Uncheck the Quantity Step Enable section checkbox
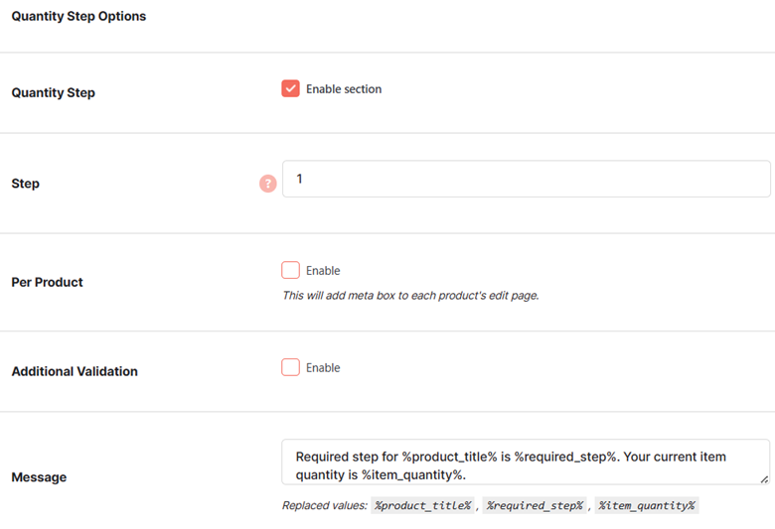Image resolution: width=775 pixels, height=529 pixels. click(x=290, y=89)
